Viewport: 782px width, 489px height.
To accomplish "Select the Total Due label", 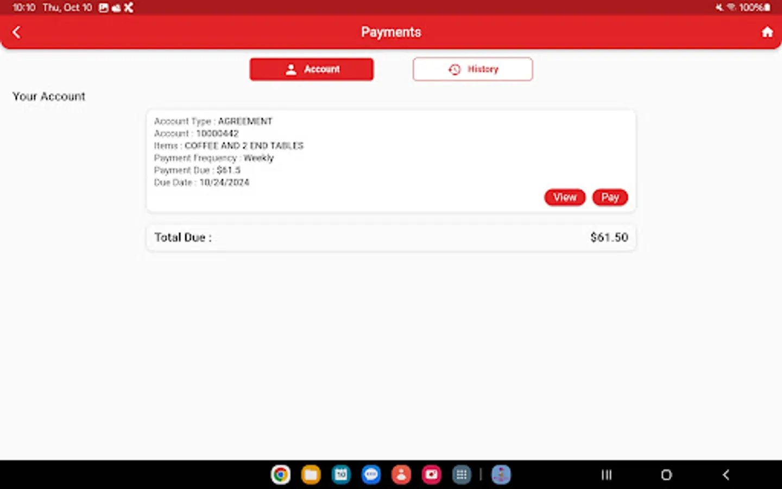I will coord(183,237).
